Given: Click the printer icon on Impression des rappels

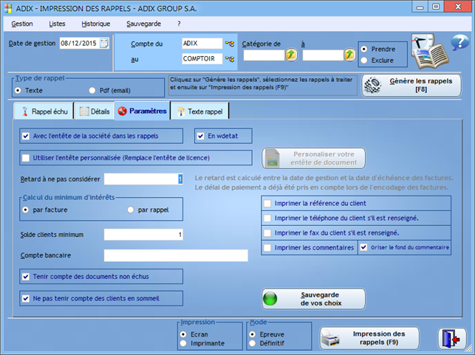Looking at the screenshot, I should click(330, 339).
